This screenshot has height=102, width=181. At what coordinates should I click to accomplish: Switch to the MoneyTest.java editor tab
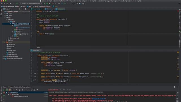[37, 9]
